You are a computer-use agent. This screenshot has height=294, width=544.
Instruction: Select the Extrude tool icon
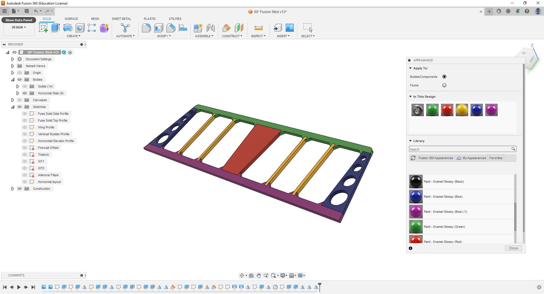coord(55,28)
